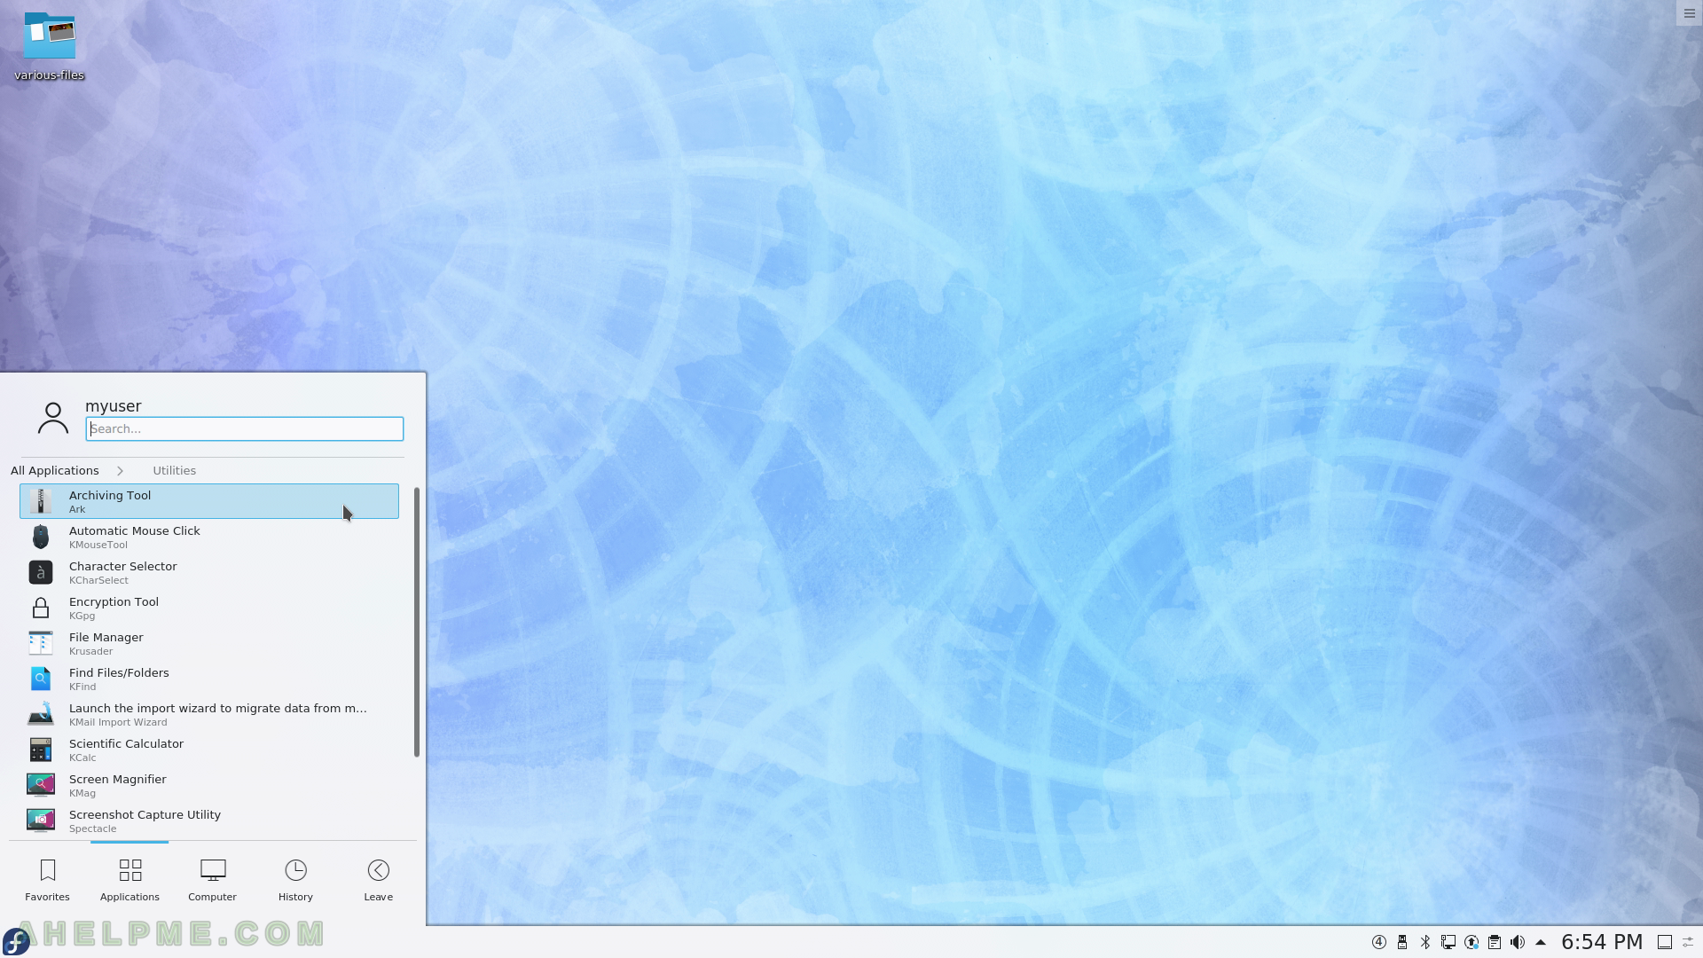Launch 'Character Selector' entry
Screen dimensions: 1703x958
pos(209,572)
